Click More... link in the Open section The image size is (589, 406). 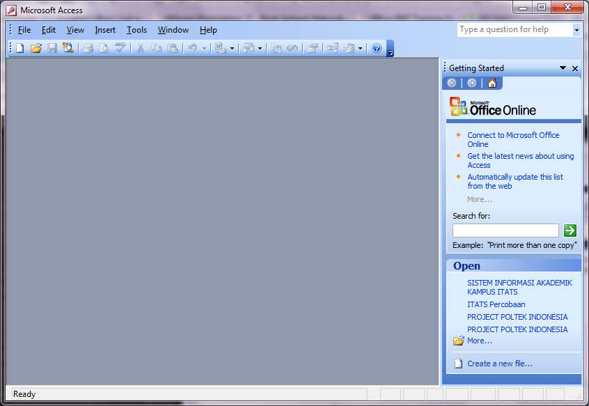[479, 341]
